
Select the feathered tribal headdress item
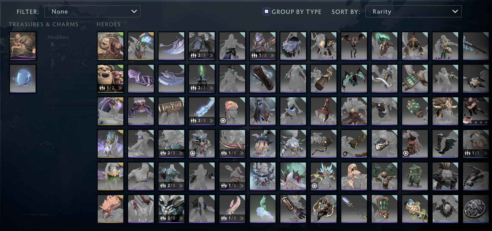(445, 111)
